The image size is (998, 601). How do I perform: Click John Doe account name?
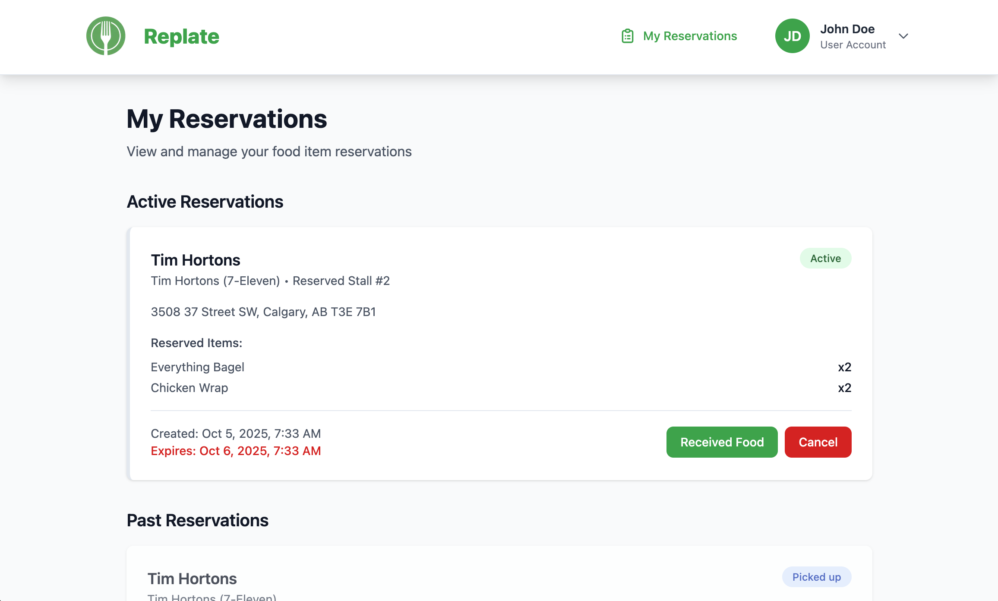click(x=847, y=29)
